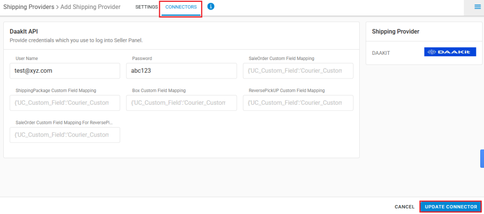484x214 pixels.
Task: Click 'Provide credentials which you use' description text
Action: point(76,40)
